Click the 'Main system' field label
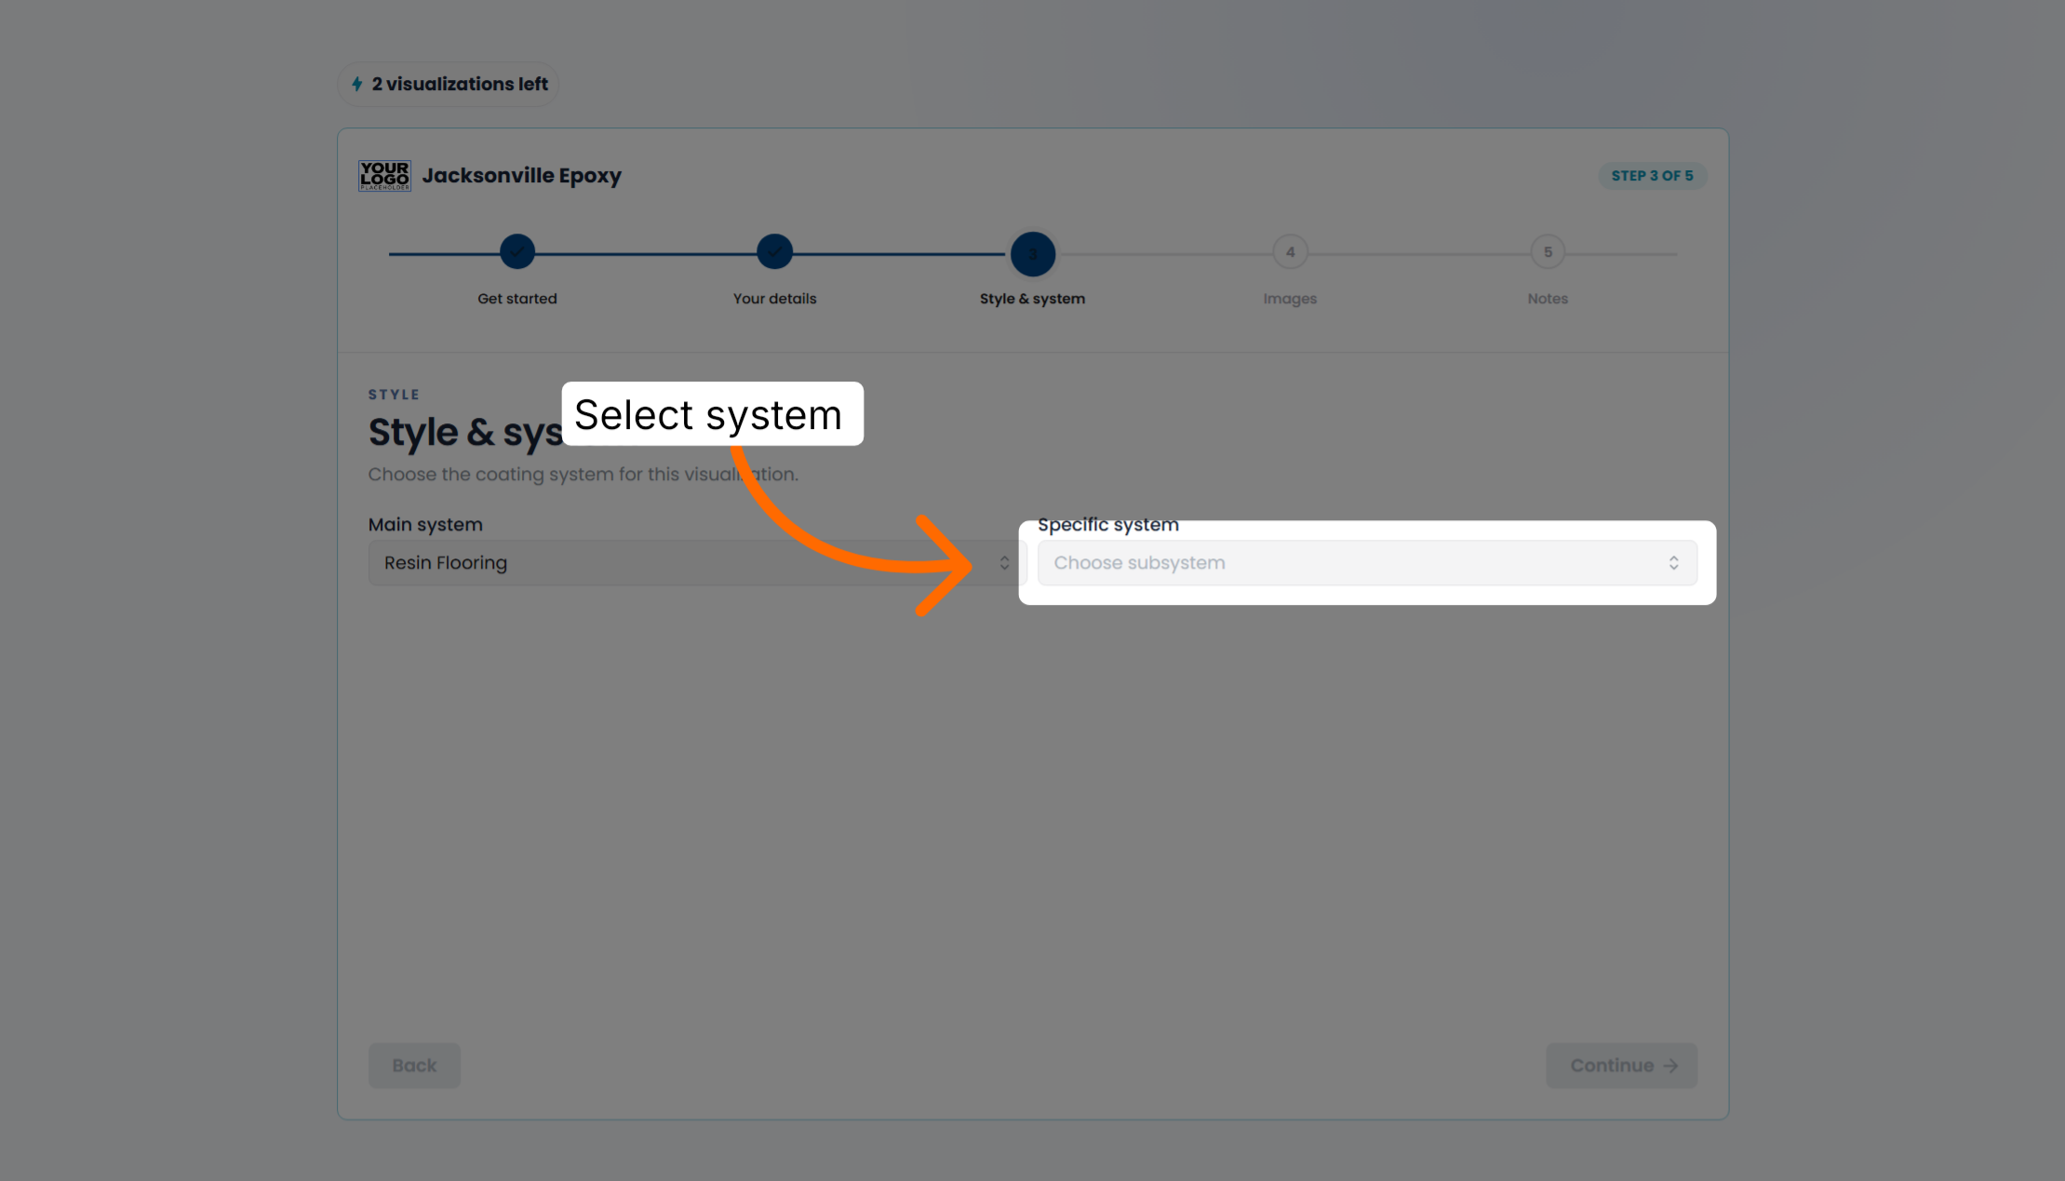Viewport: 2065px width, 1181px height. (x=425, y=525)
